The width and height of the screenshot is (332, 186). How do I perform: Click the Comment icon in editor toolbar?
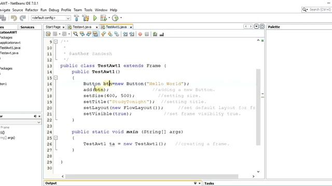pyautogui.click(x=155, y=34)
